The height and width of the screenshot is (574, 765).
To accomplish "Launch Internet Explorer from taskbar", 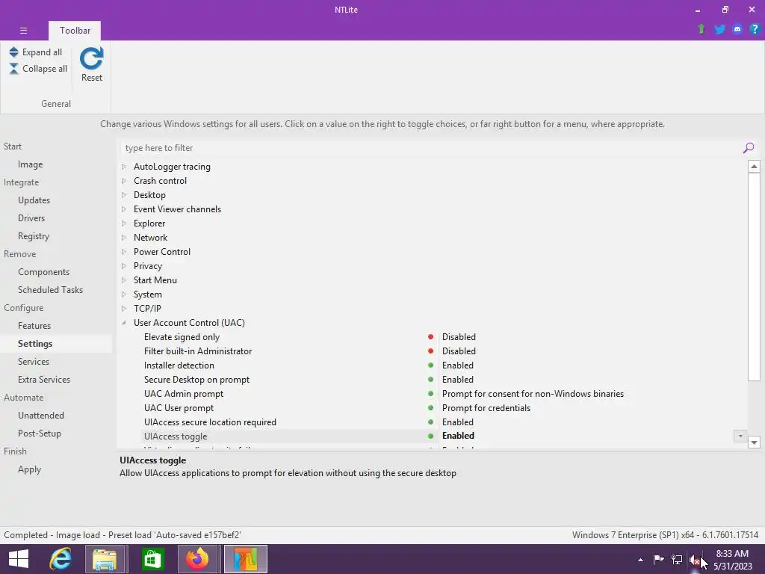I will point(61,559).
